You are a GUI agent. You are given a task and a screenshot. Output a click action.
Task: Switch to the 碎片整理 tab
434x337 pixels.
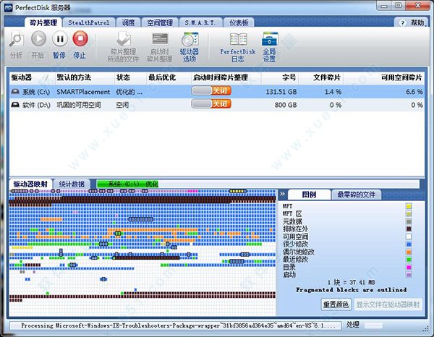coord(43,22)
